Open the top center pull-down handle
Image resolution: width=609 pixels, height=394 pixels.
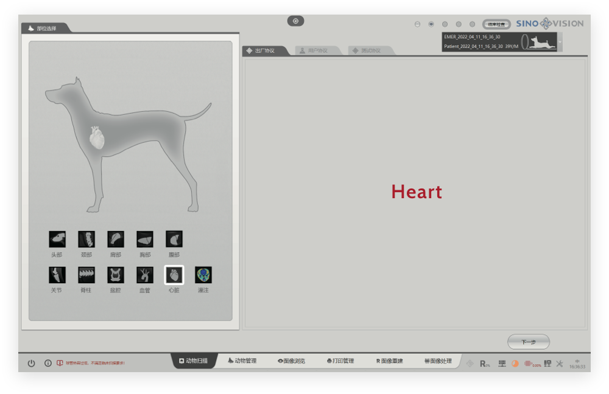pos(295,21)
